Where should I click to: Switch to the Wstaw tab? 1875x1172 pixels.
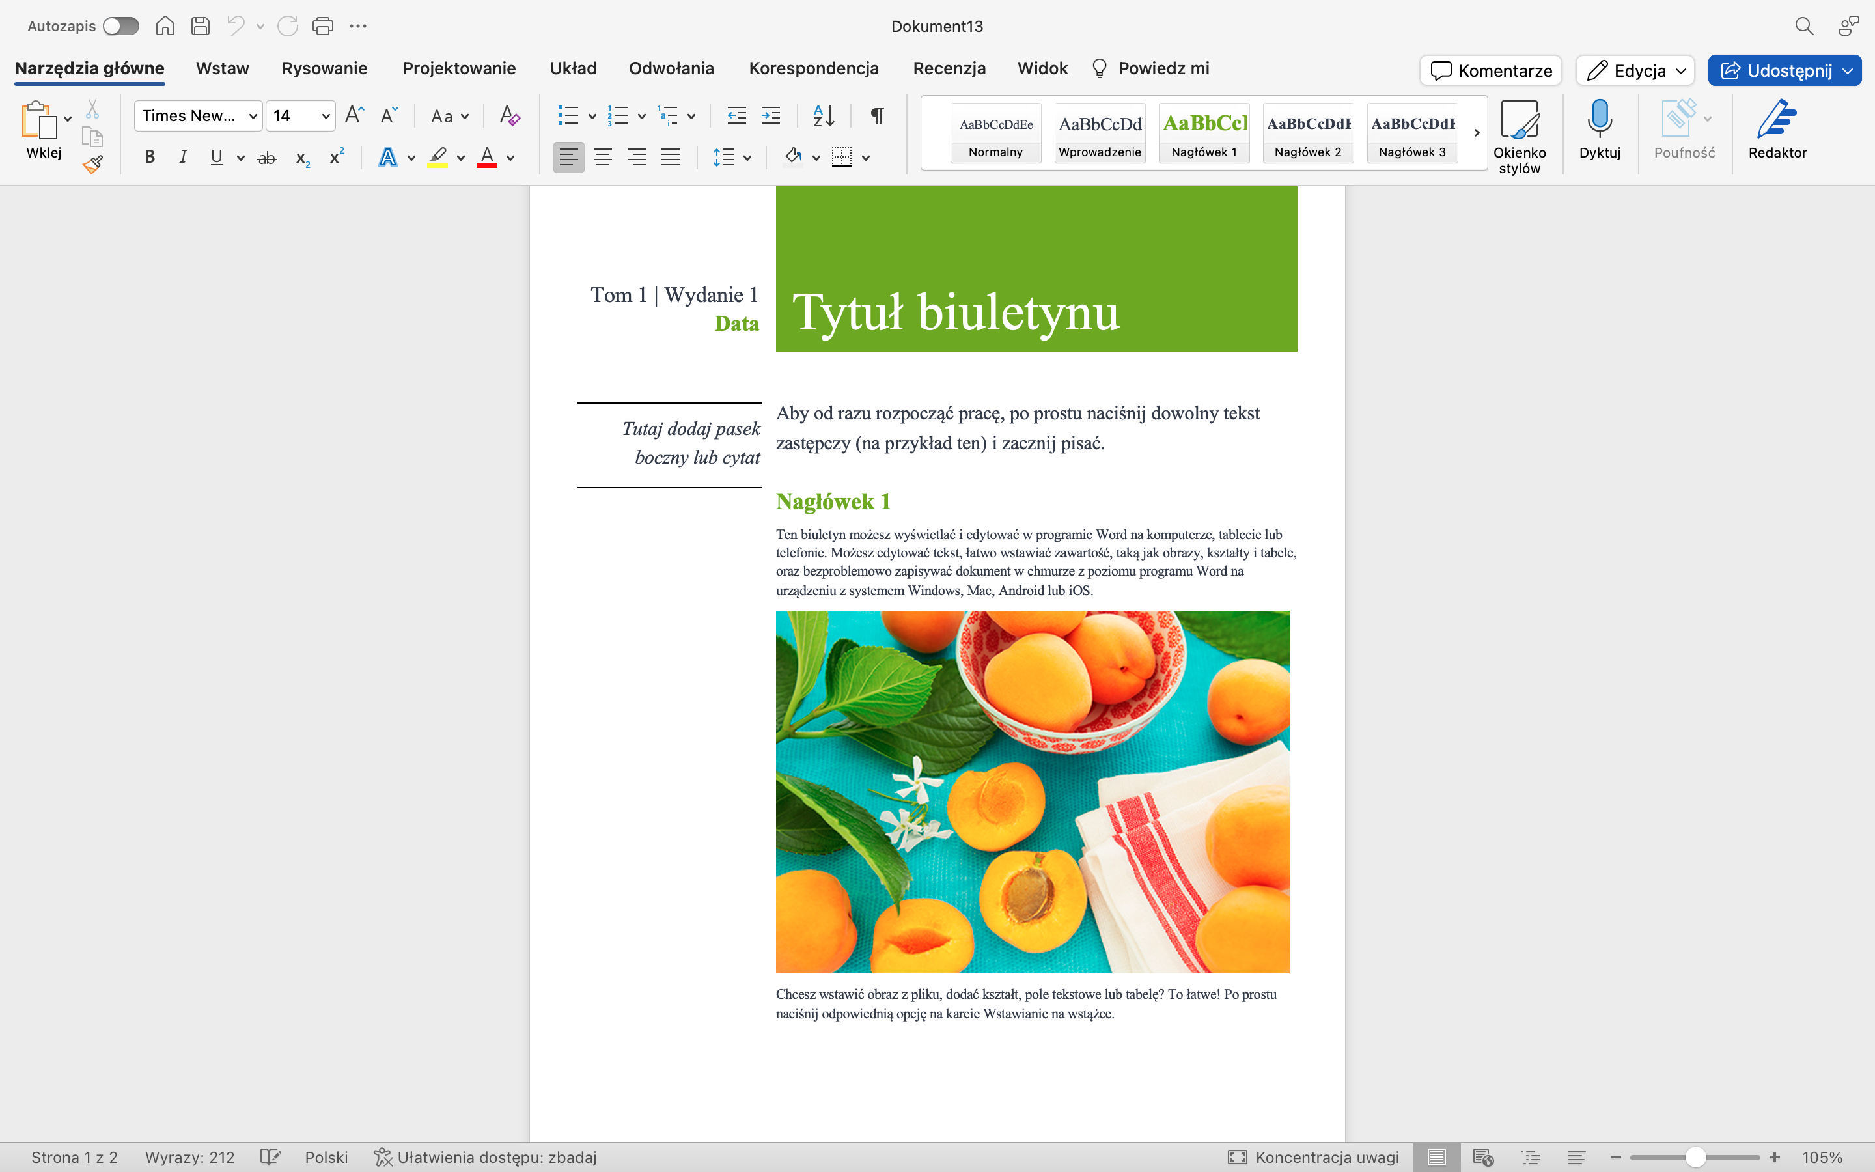click(x=221, y=68)
